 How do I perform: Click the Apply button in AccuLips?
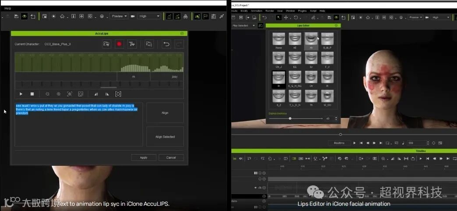pos(144,158)
